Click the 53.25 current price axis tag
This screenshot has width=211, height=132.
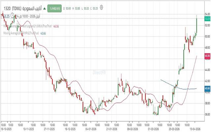point(207,19)
